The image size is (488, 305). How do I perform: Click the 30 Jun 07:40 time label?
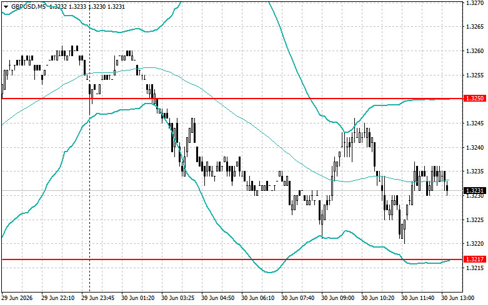pos(298,298)
